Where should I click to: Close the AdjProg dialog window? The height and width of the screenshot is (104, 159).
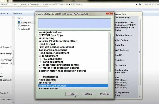[x=109, y=13]
